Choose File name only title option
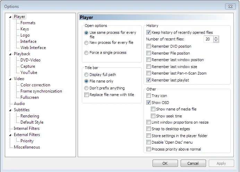This screenshot has height=172, width=240. (x=86, y=81)
